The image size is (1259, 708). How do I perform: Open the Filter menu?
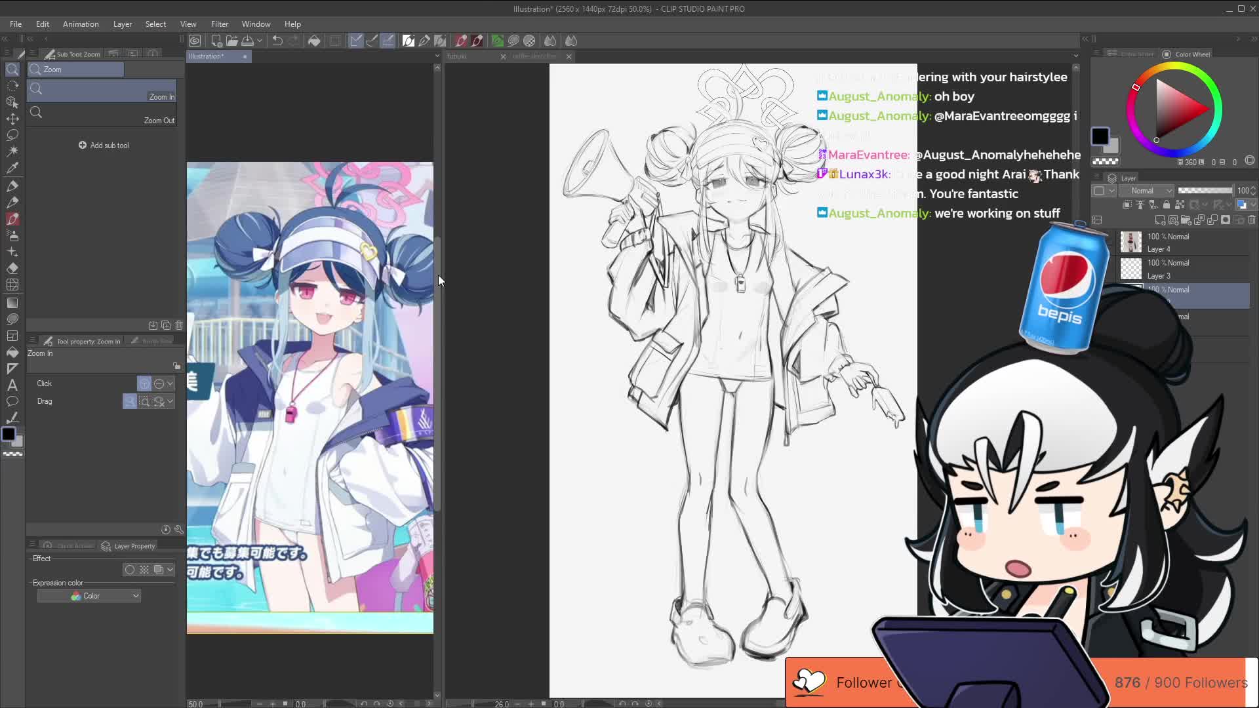(x=220, y=24)
